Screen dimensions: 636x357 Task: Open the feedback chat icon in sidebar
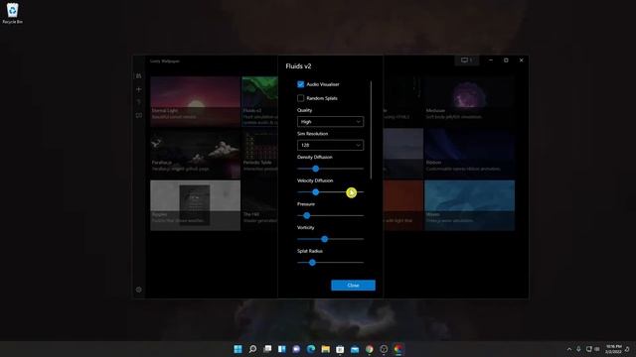(x=139, y=115)
